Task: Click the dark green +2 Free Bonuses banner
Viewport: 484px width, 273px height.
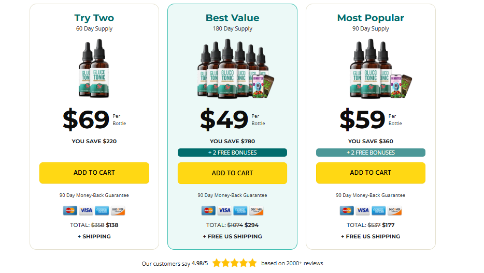Action: click(232, 153)
